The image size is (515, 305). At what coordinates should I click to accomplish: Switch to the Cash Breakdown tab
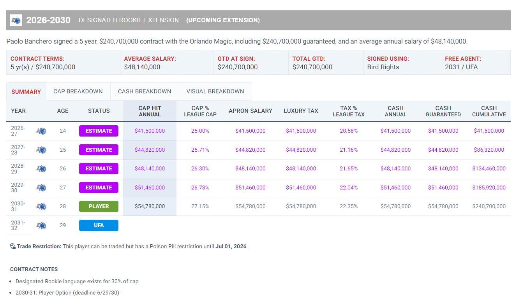(145, 91)
